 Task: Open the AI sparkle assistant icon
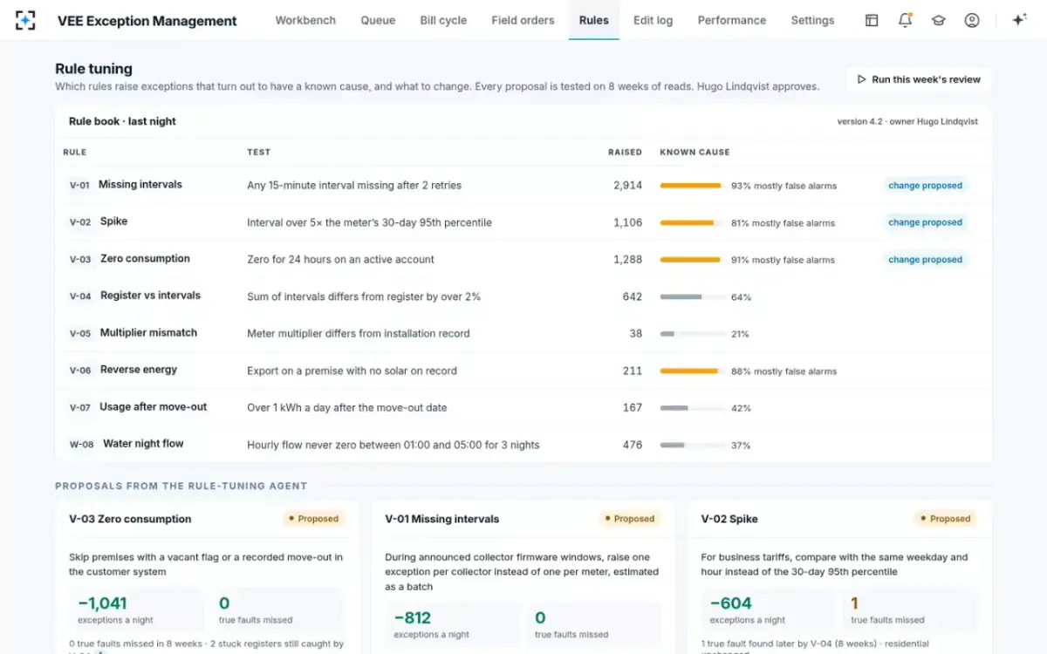tap(1019, 20)
